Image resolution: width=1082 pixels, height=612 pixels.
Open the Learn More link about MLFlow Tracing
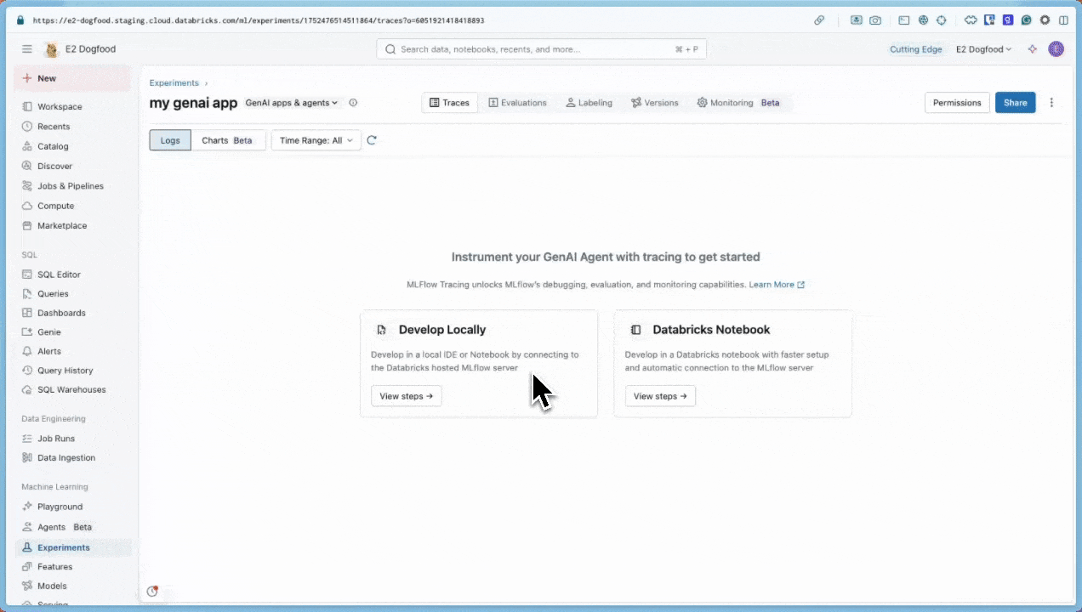[x=771, y=285]
